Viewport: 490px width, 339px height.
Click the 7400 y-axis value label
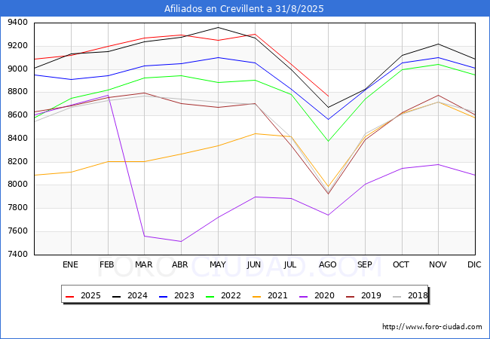pyautogui.click(x=17, y=254)
